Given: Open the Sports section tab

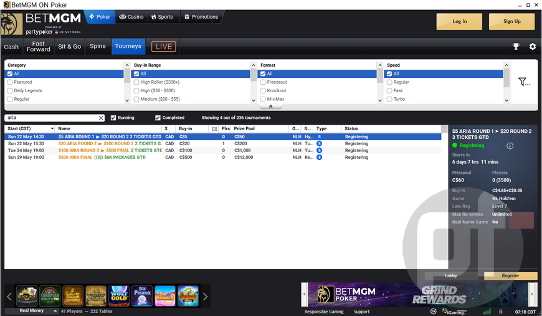Looking at the screenshot, I should [x=162, y=17].
